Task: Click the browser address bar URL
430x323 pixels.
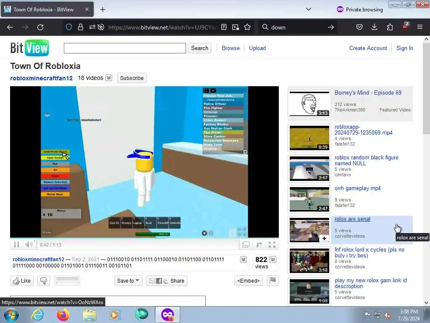Action: 162,27
